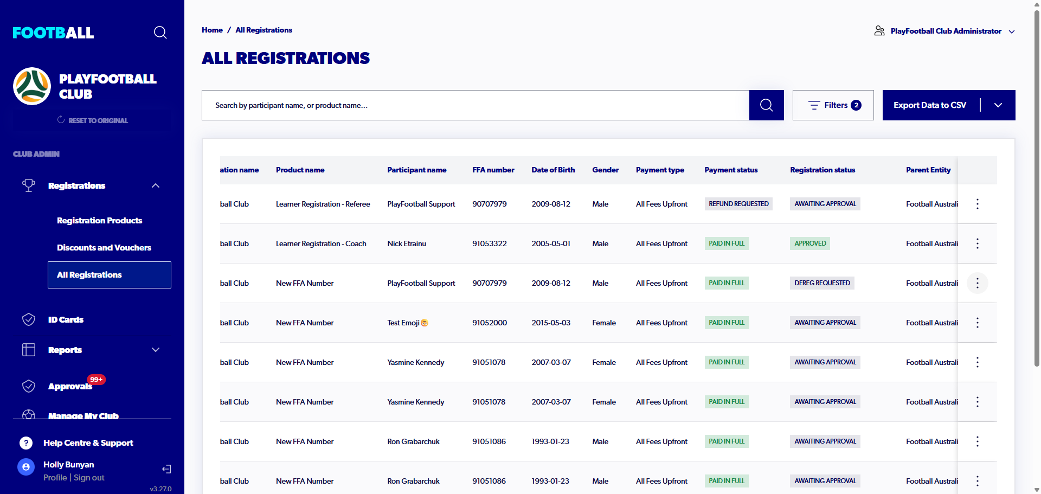Click FFA number 91053322 cell
This screenshot has width=1041, height=494.
click(x=490, y=243)
